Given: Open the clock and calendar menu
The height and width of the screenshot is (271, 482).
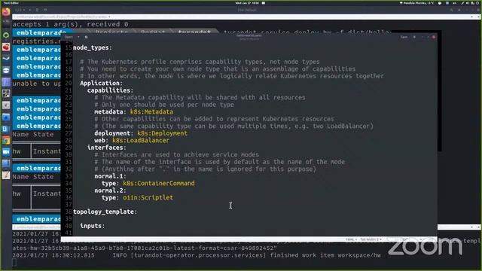Looking at the screenshot, I should coord(247,3).
